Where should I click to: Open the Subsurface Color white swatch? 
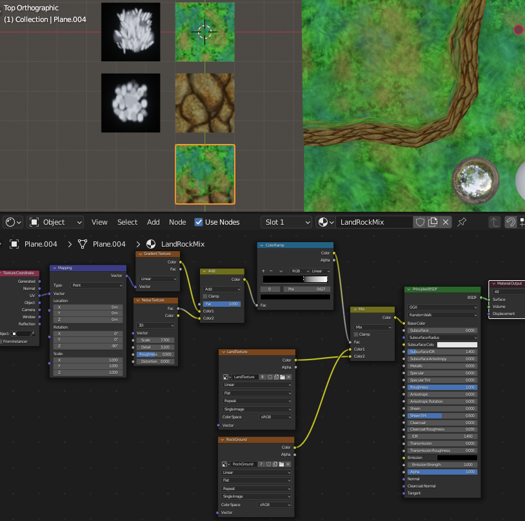point(457,345)
